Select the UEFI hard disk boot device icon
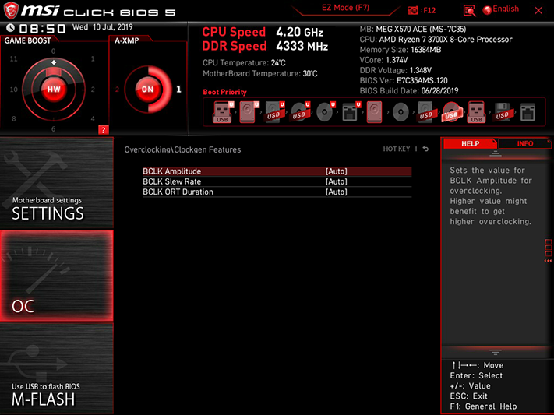Screen dimensions: 554x415 coord(249,112)
